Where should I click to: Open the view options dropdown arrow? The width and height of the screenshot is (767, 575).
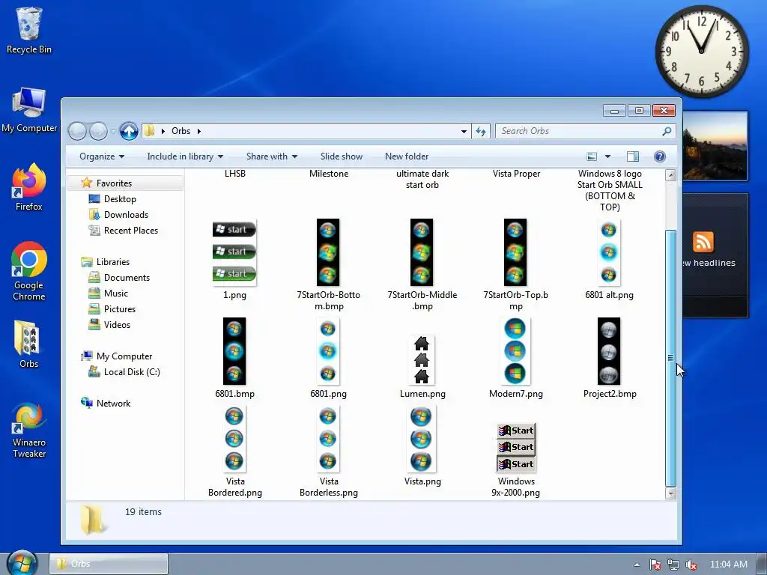point(607,156)
